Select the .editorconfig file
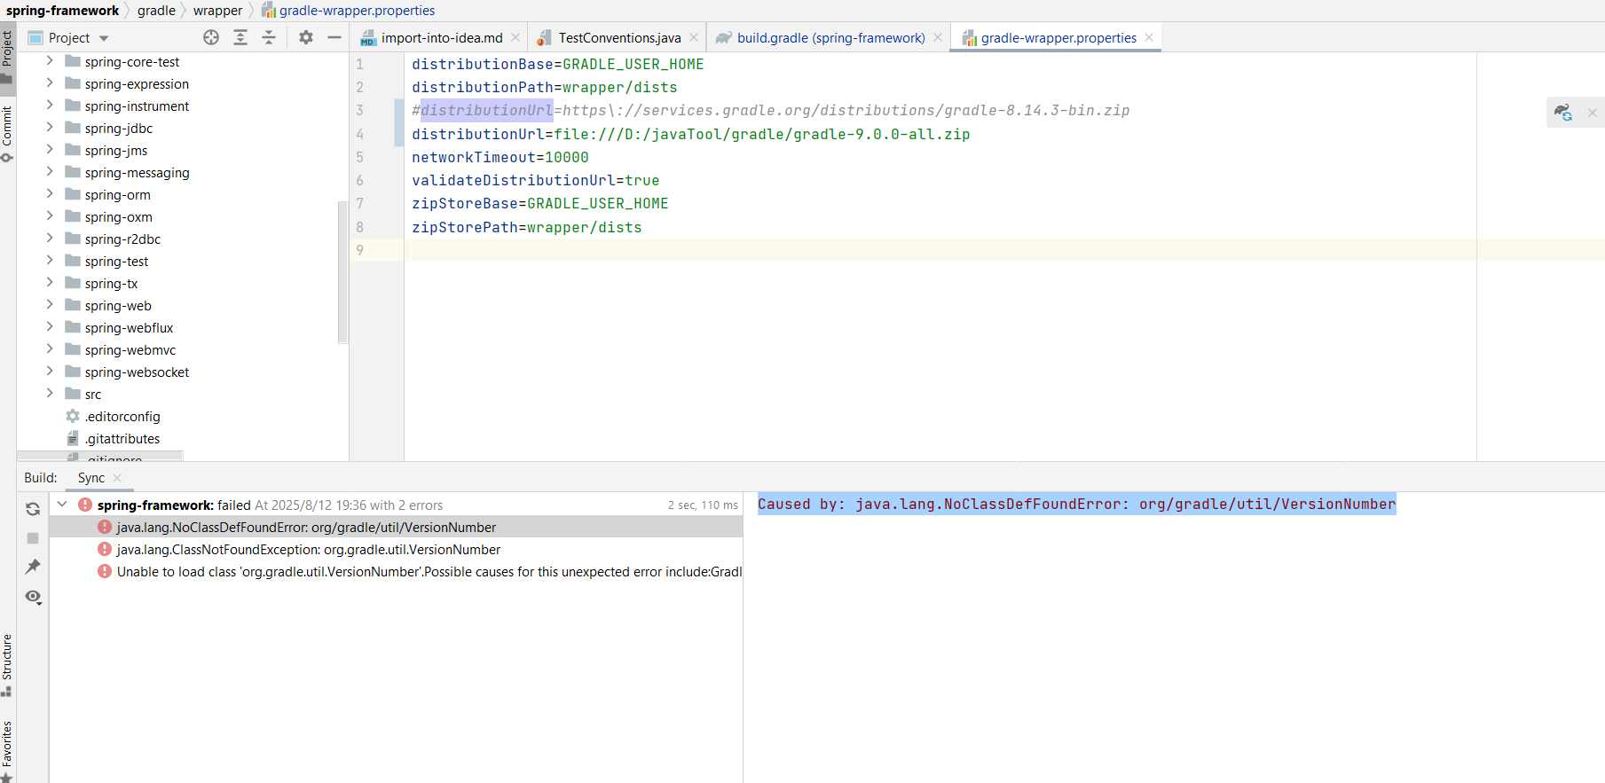1605x783 pixels. click(122, 417)
